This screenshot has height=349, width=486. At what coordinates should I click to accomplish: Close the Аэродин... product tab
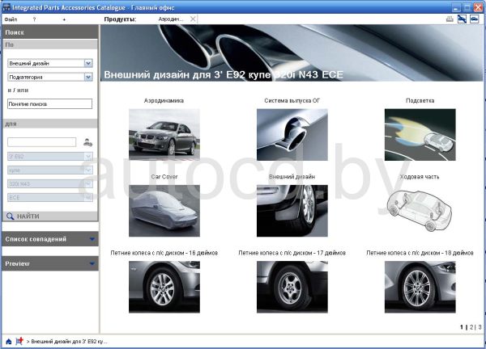tap(193, 19)
